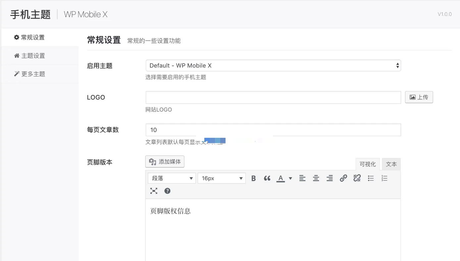Open 段落 paragraph format dropdown

click(x=172, y=178)
